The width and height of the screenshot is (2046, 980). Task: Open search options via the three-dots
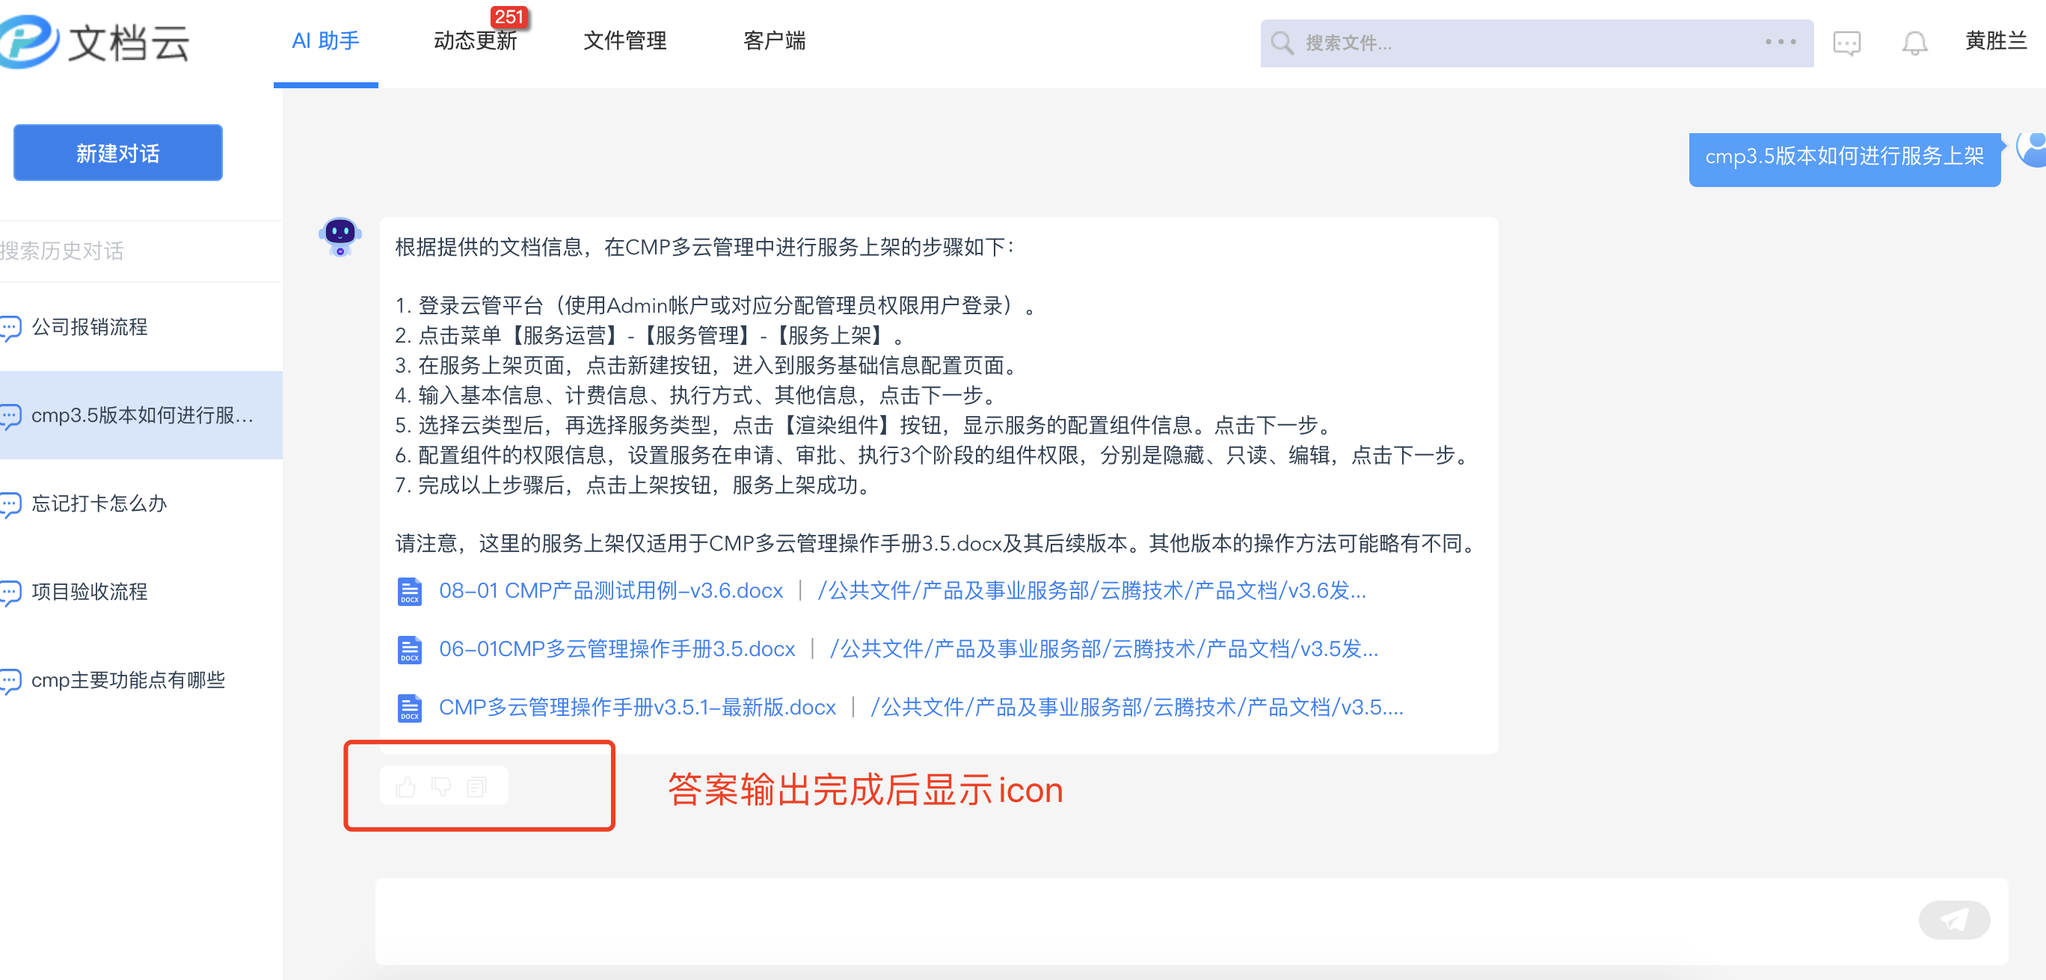(1780, 42)
